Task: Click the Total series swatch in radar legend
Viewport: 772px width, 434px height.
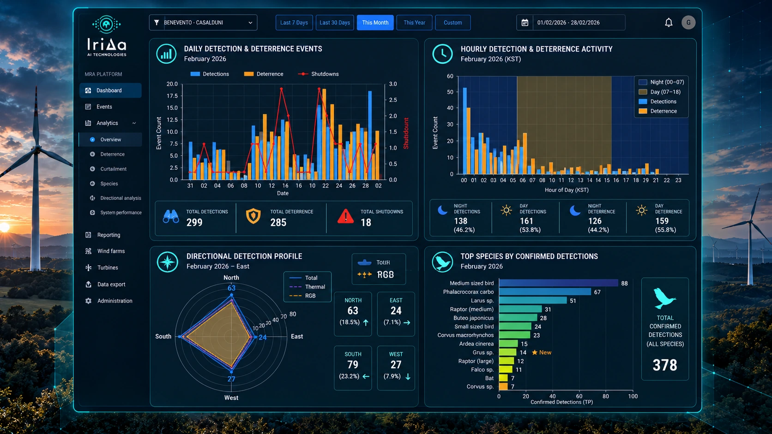Action: pos(296,278)
